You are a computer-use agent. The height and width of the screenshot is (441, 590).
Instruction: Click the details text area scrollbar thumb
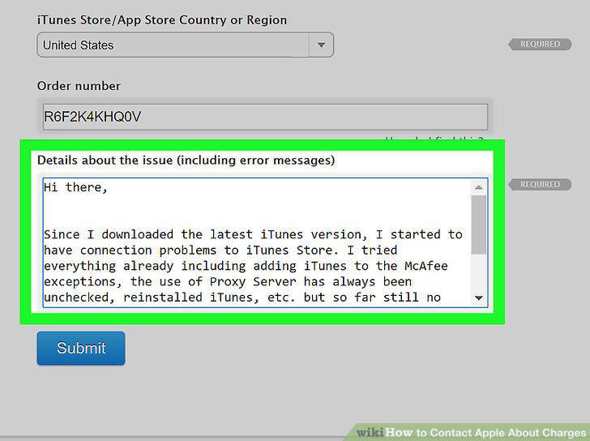(479, 225)
